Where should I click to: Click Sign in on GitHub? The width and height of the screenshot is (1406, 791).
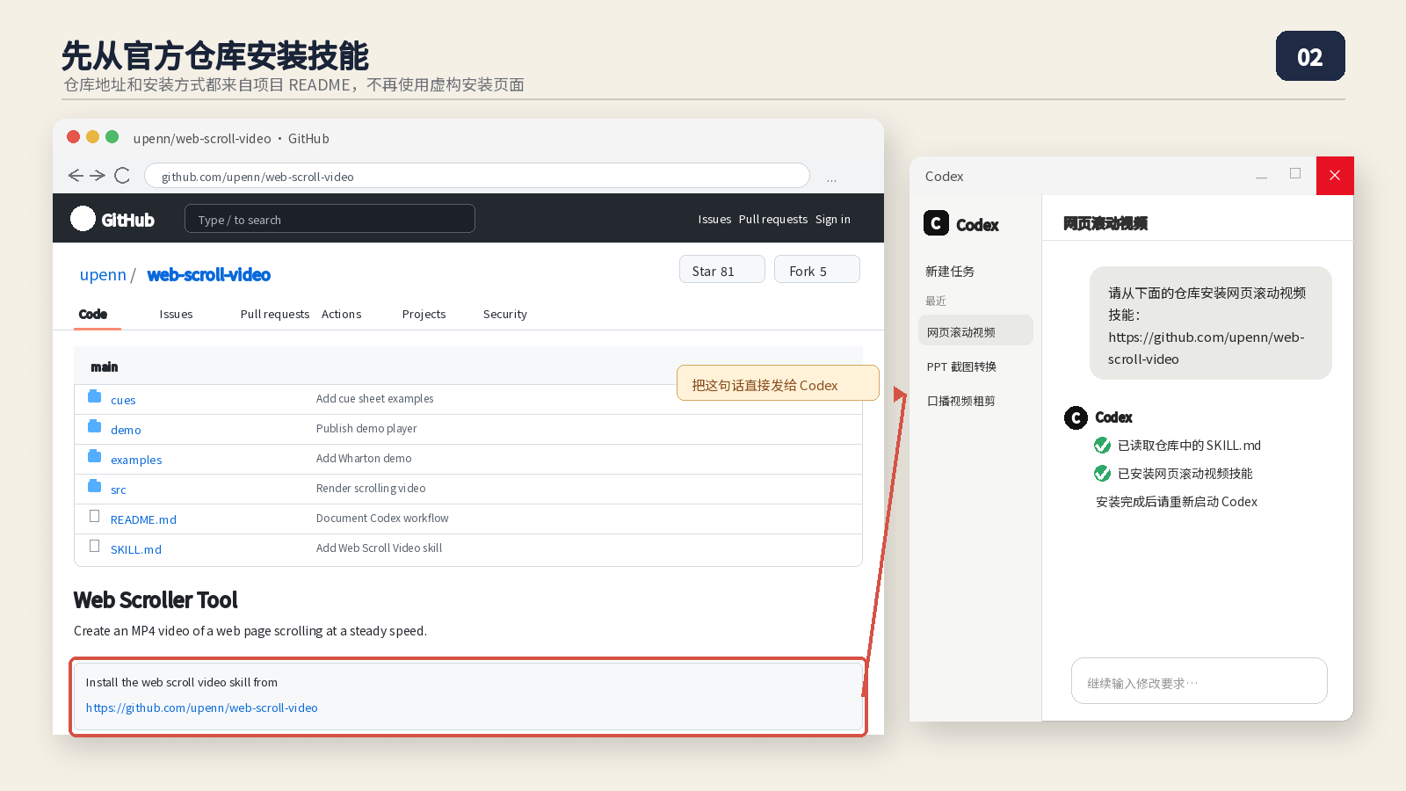coord(833,220)
